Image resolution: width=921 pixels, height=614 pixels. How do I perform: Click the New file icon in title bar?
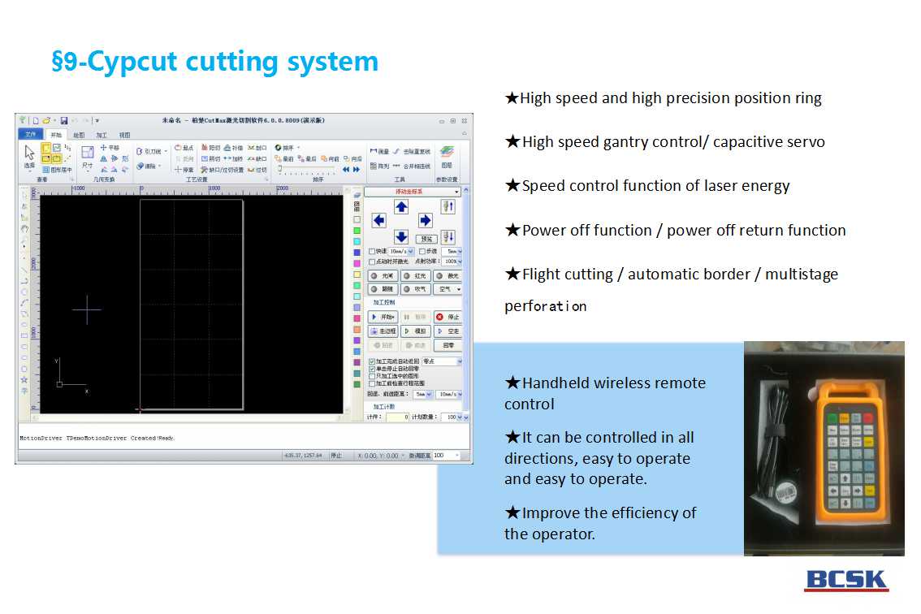(36, 120)
